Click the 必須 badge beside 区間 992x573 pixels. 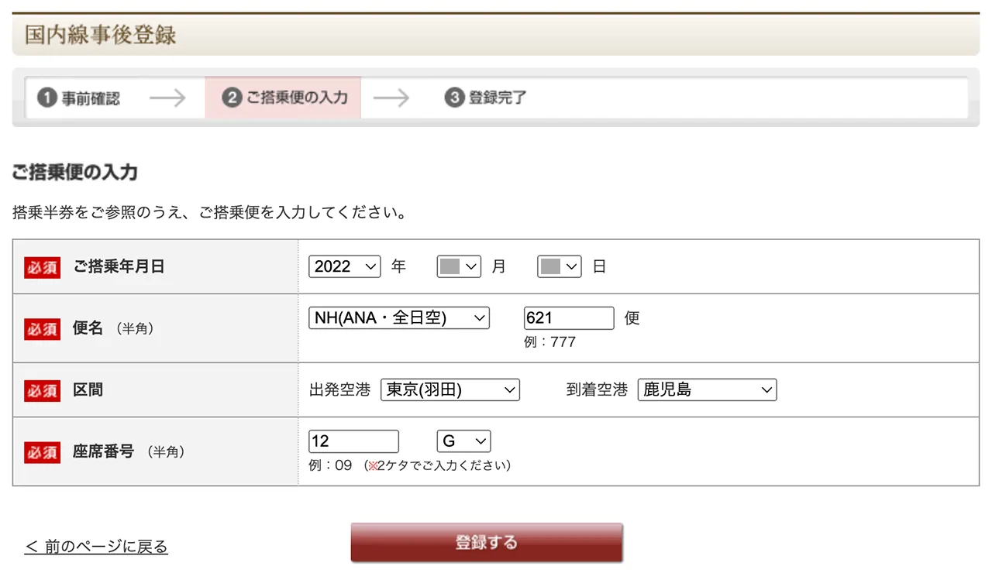click(42, 390)
